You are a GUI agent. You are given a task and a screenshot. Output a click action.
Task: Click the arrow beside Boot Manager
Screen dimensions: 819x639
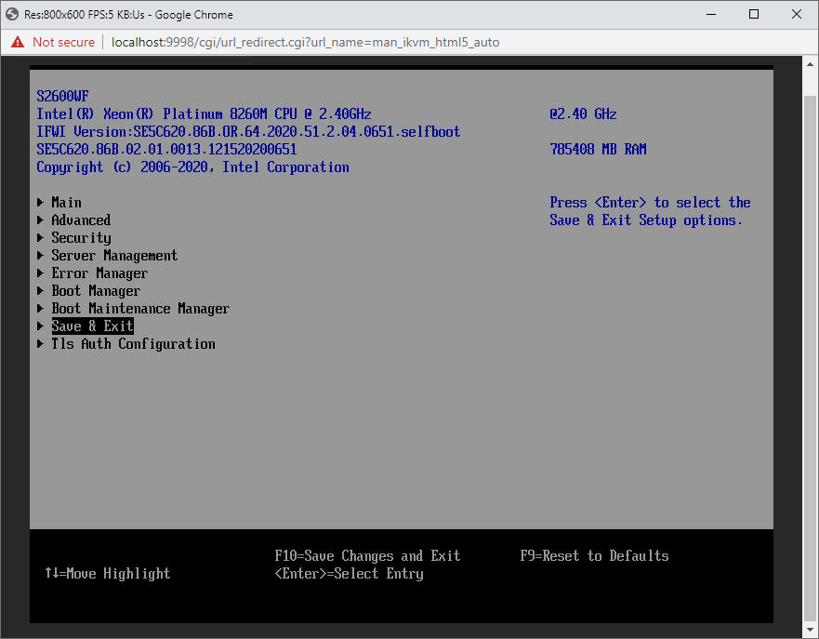tap(40, 291)
